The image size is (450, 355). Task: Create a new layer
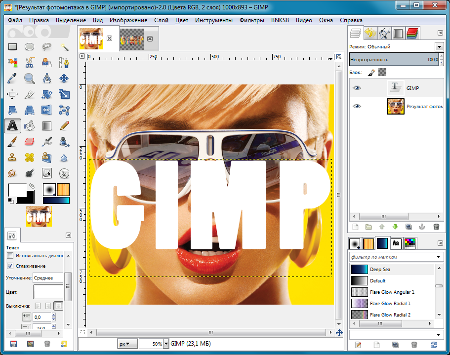click(x=355, y=227)
